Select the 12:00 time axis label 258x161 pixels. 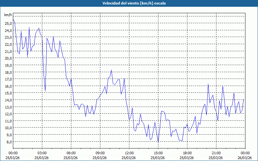(x=129, y=153)
